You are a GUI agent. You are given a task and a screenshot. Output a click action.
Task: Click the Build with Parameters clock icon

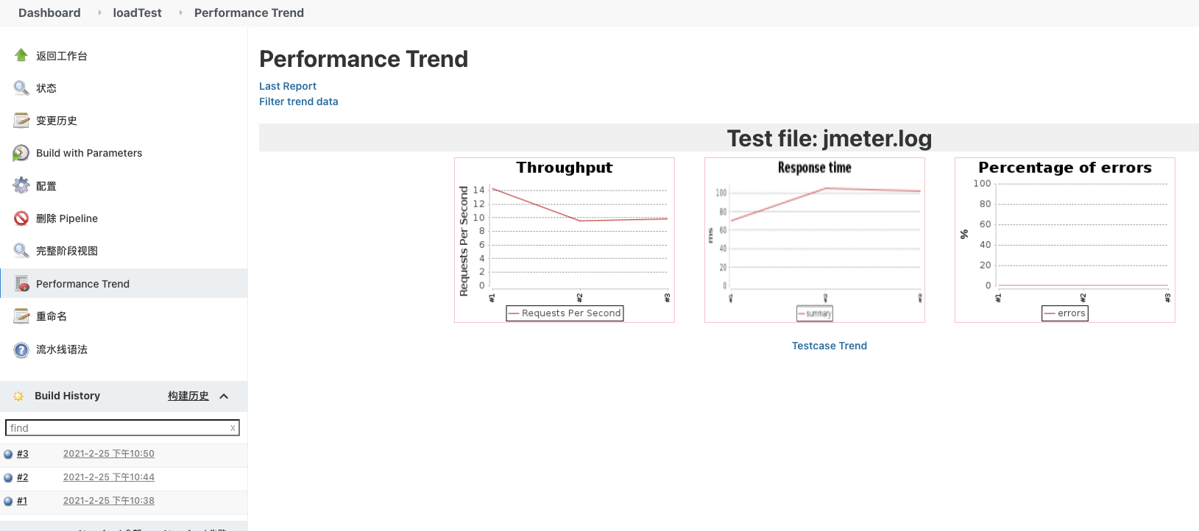tap(21, 153)
